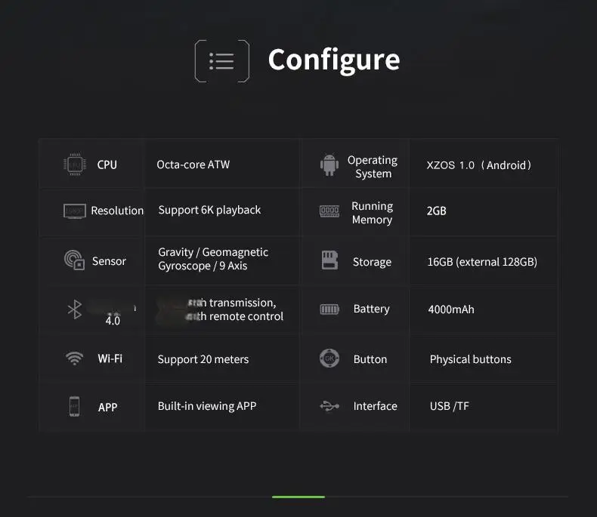
Task: Select the 4000mAh battery value
Action: pos(451,309)
